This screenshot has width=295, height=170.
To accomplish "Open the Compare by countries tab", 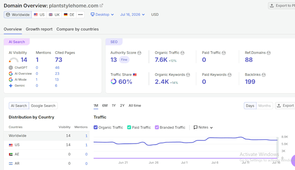I will [x=78, y=29].
